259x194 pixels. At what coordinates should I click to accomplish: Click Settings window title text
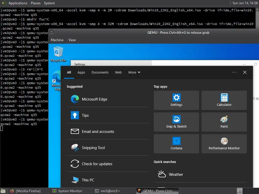pos(80,64)
